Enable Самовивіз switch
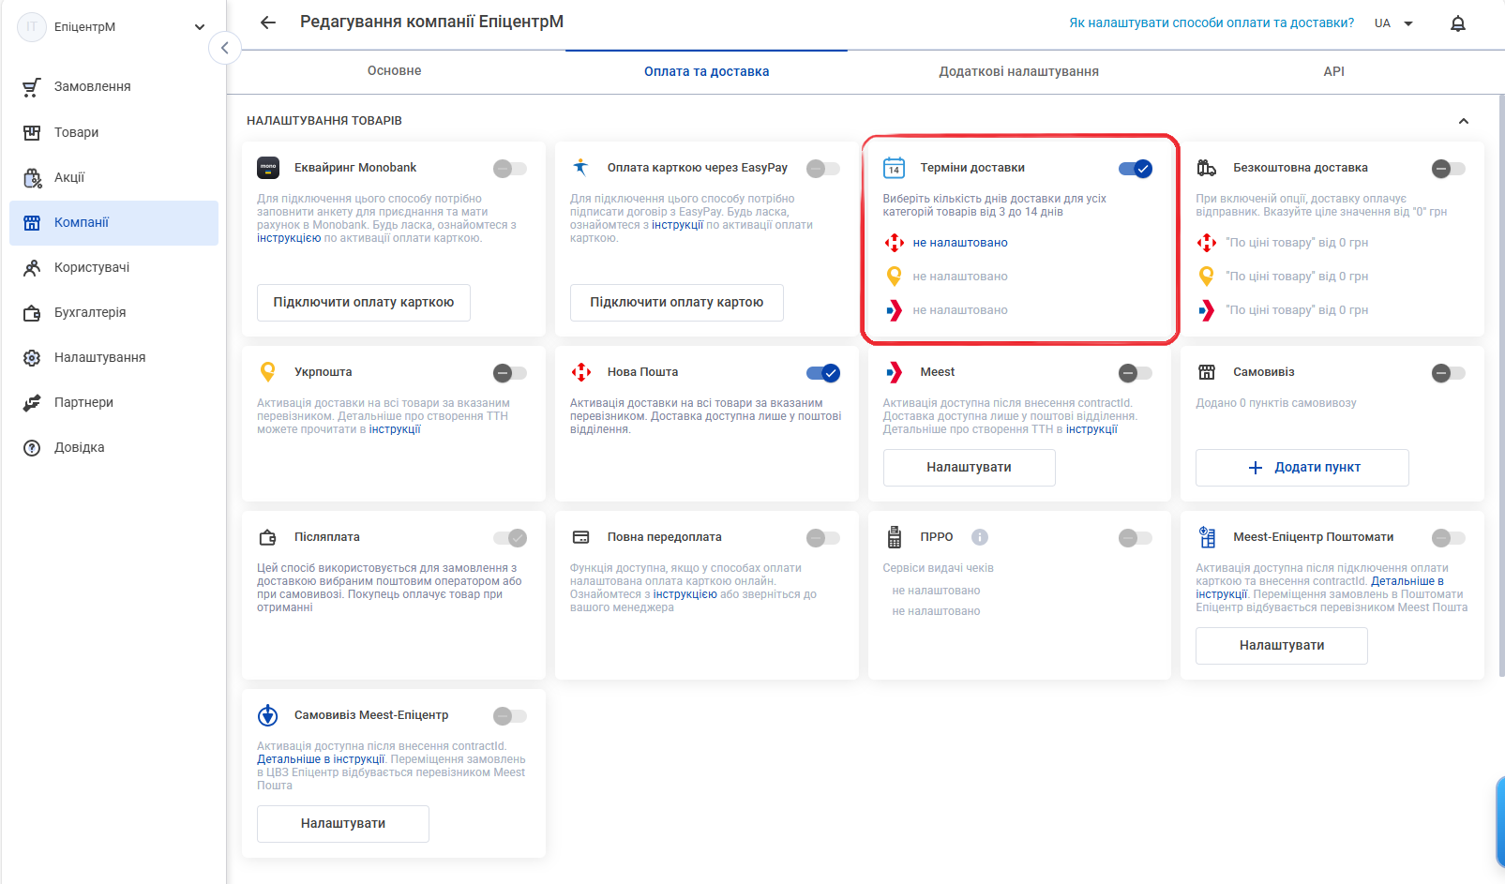Screen dimensions: 1505x884 click(1449, 373)
